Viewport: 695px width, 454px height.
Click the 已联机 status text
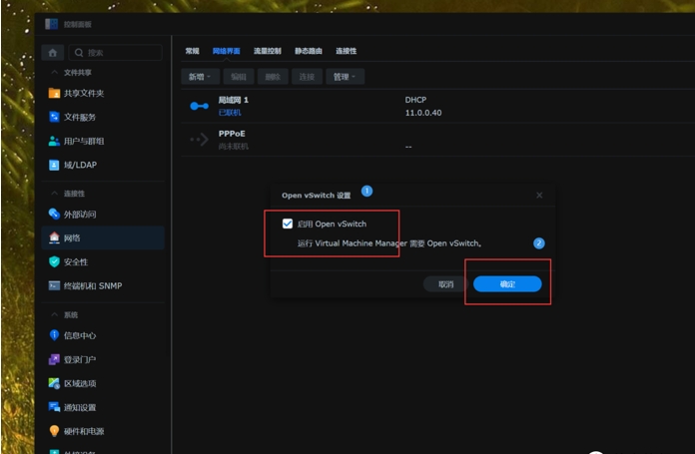tap(230, 113)
